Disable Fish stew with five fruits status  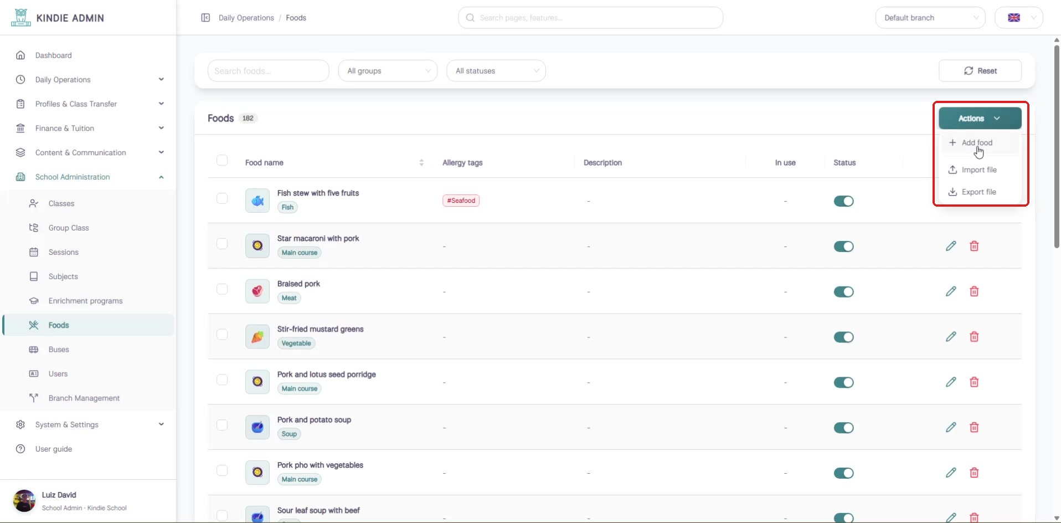click(843, 201)
